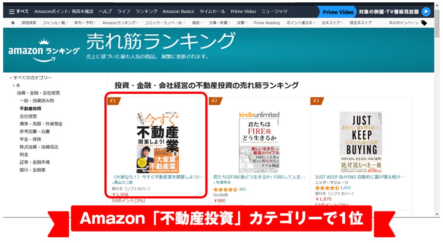The width and height of the screenshot is (443, 243).
Task: Open the Amazonランキング dropdown in the nav bar
Action: click(120, 23)
